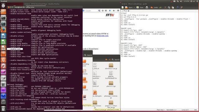Open the Tab Width dropdown in gedit
Image resolution: width=199 pixels, height=112 pixels.
click(171, 110)
